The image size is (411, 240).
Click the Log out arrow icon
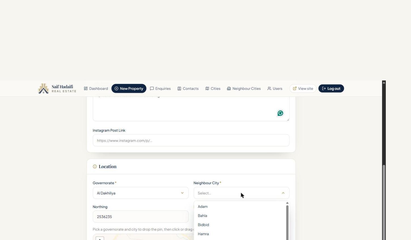click(x=324, y=88)
